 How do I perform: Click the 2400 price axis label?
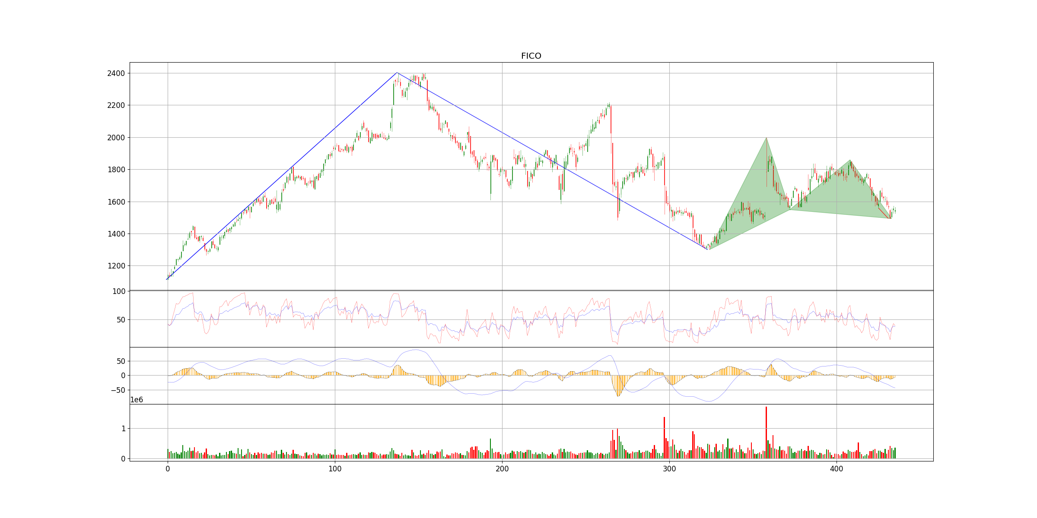[116, 73]
